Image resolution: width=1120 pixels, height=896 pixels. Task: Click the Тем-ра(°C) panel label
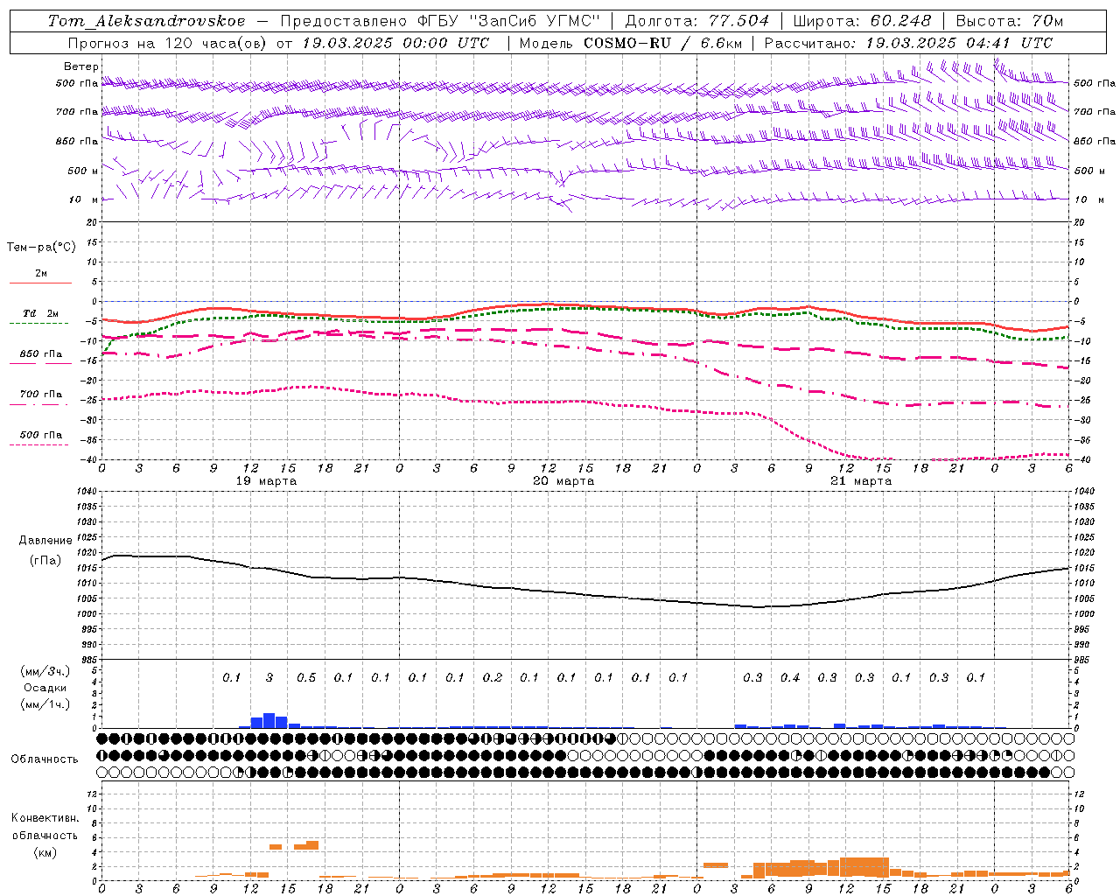pyautogui.click(x=41, y=248)
